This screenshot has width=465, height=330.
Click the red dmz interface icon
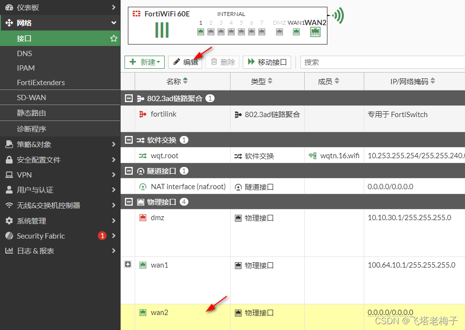tap(143, 218)
